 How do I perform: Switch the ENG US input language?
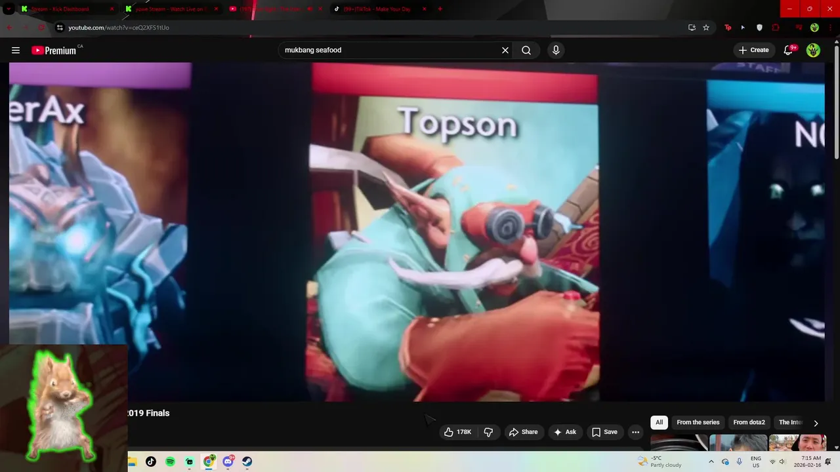[756, 462]
